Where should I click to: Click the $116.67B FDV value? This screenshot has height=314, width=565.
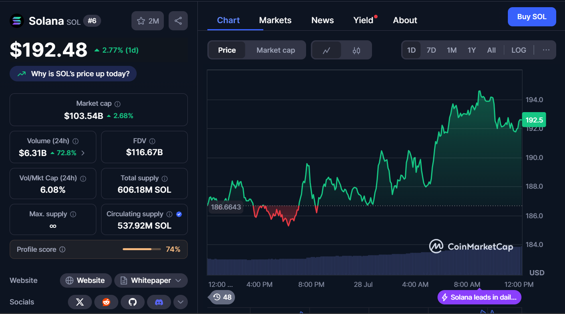(144, 152)
